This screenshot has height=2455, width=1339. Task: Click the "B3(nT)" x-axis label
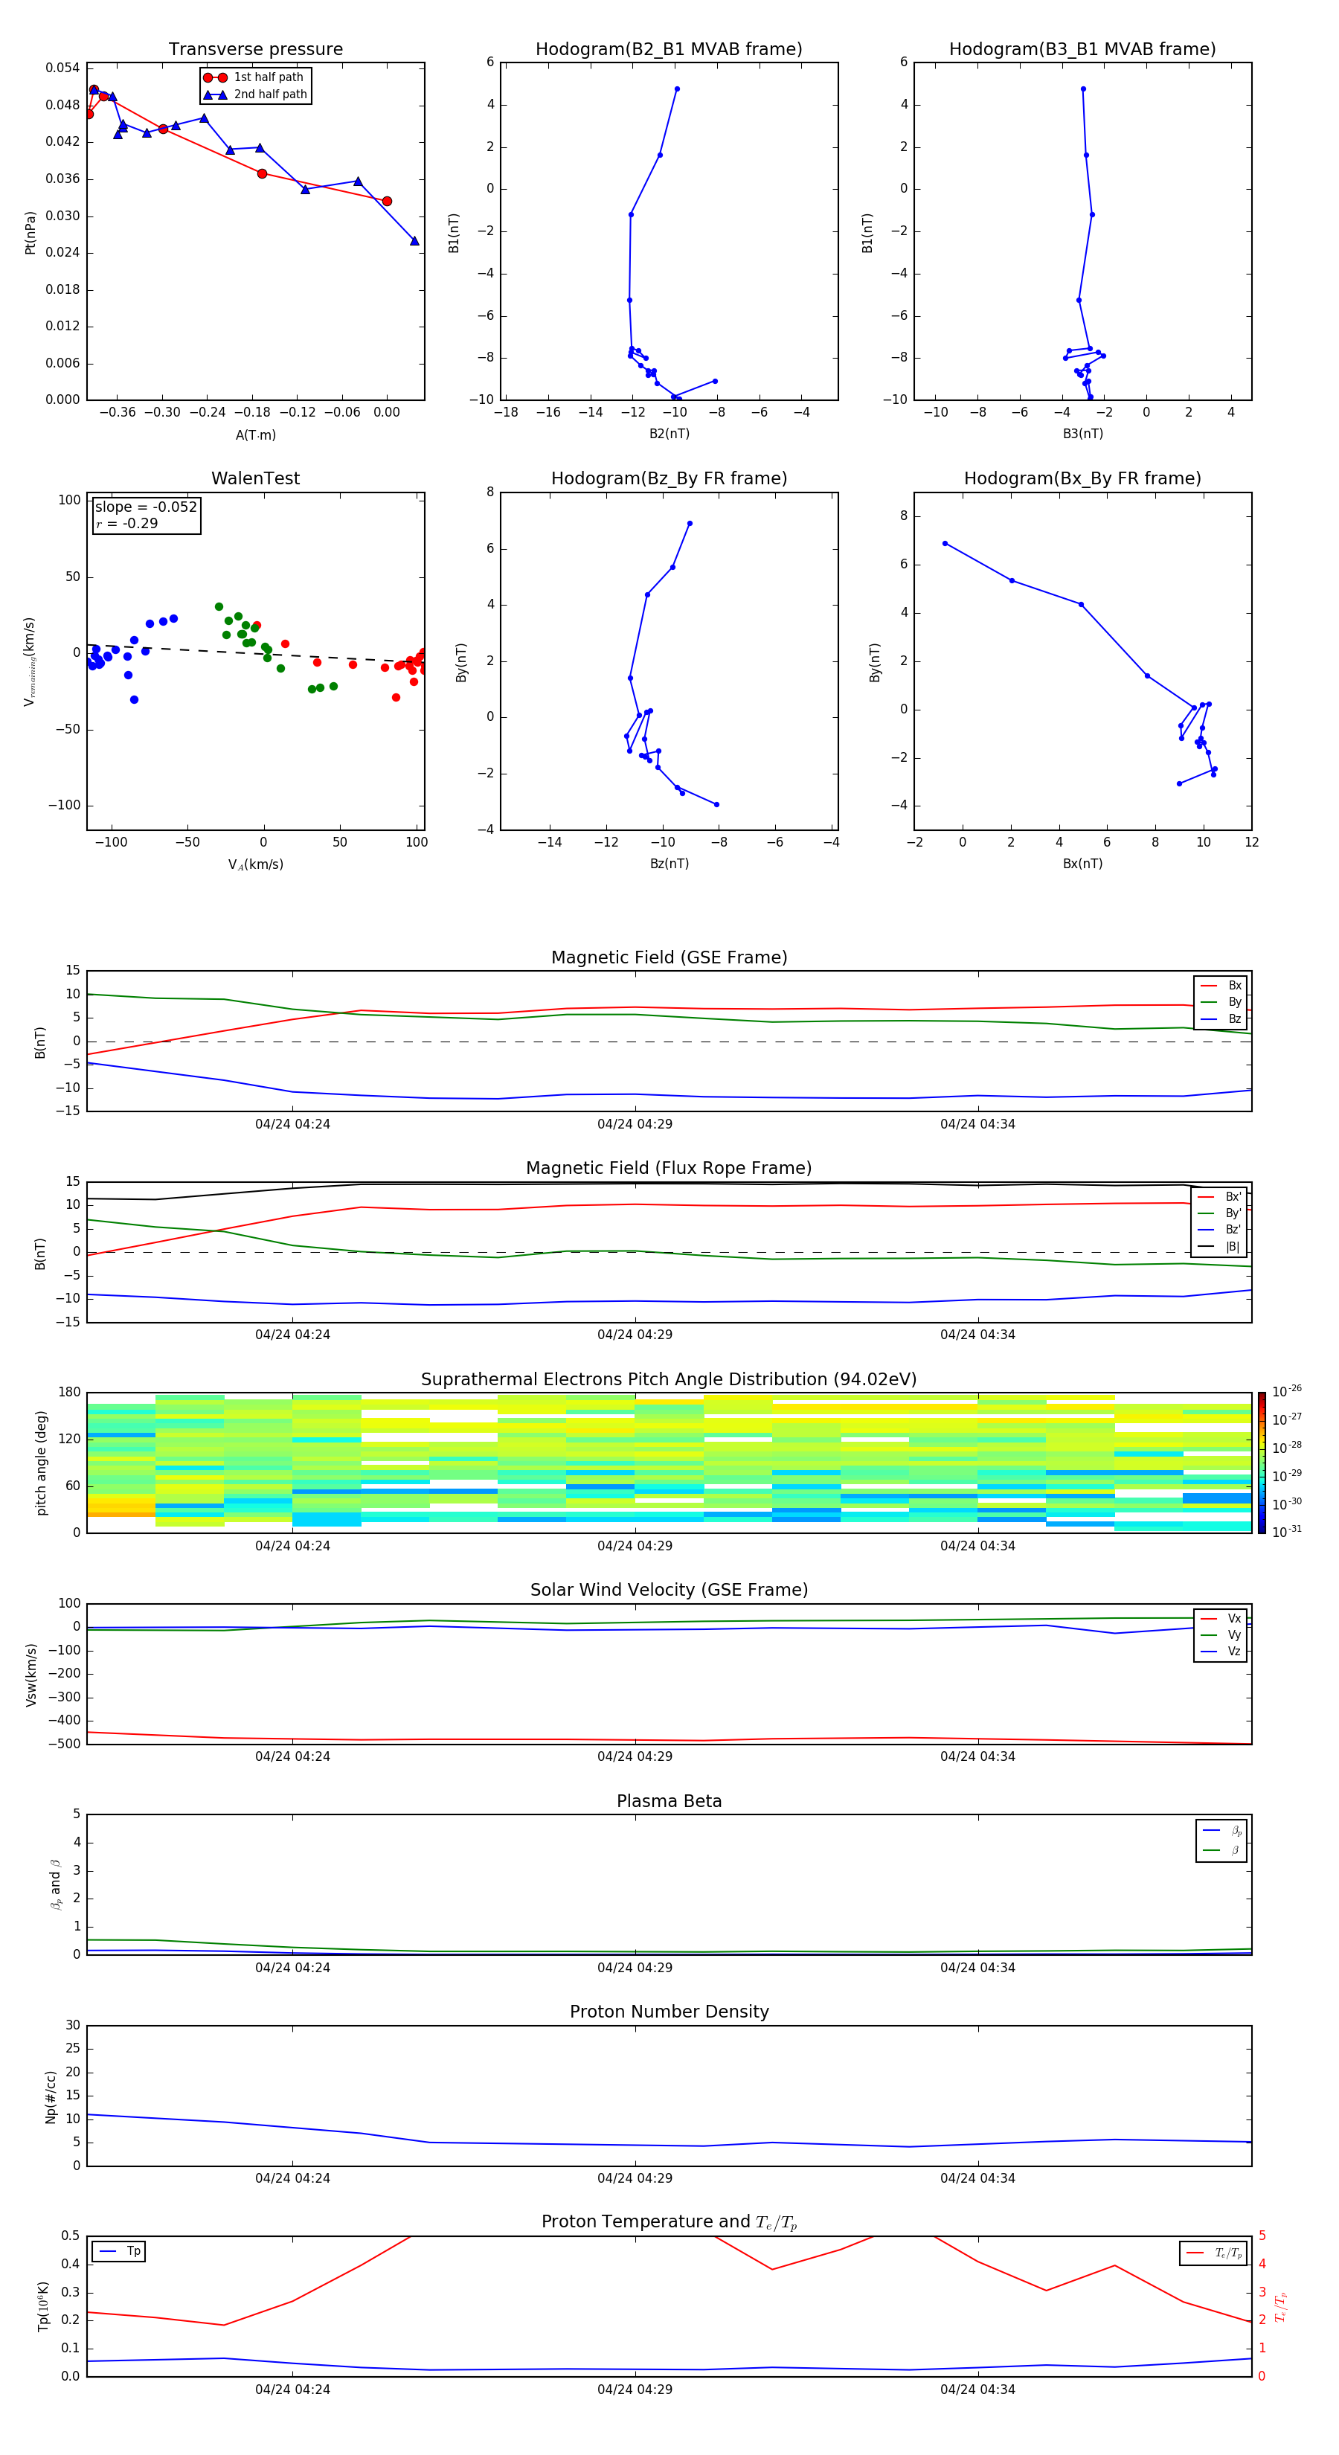pos(1082,434)
